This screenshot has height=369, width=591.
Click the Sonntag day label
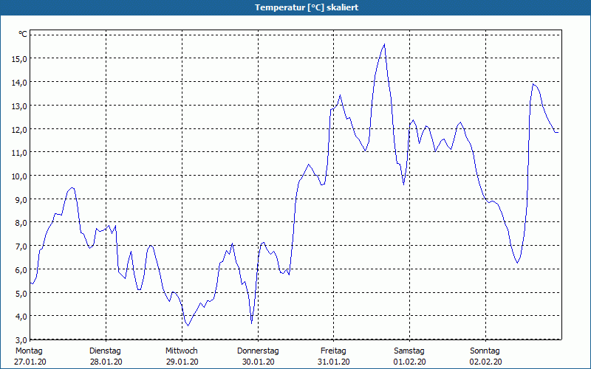(x=485, y=351)
